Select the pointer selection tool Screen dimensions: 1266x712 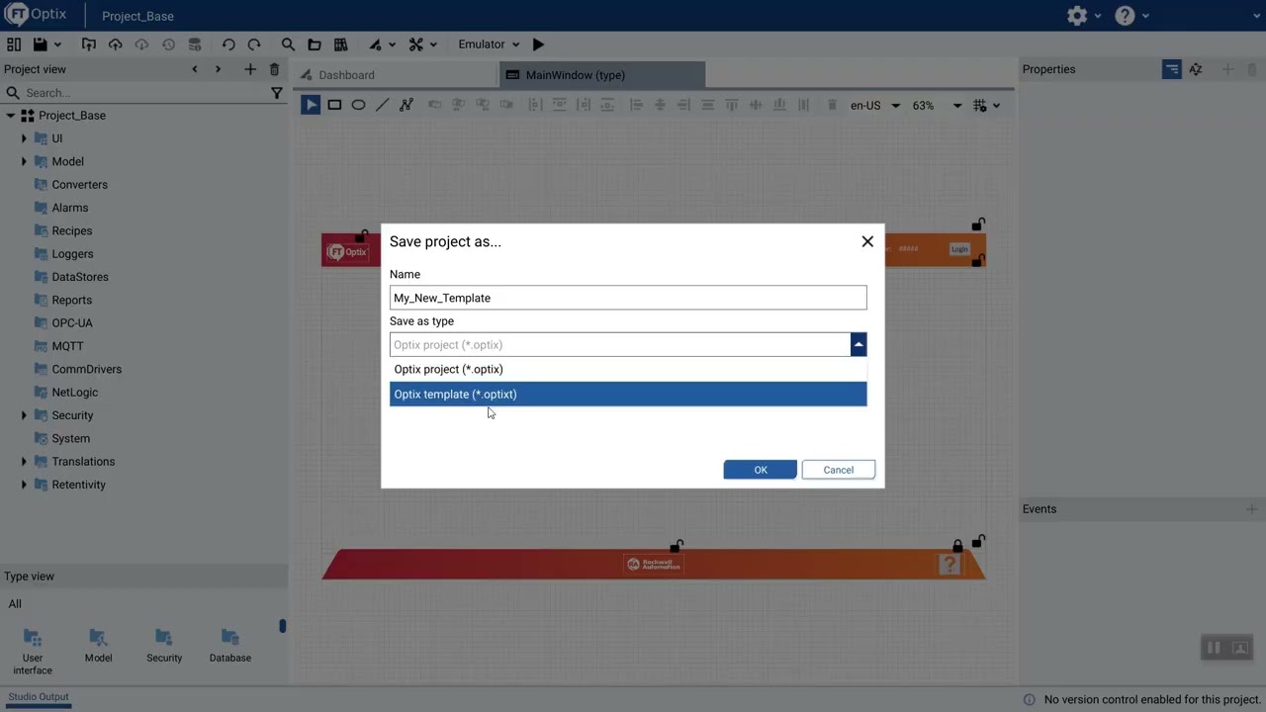311,105
